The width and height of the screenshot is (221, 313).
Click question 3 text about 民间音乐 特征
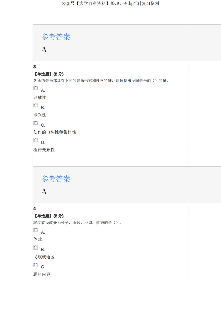(101, 81)
